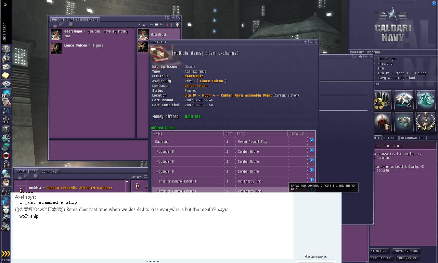This screenshot has width=438, height=263.
Task: Click the member list icon in private chat
Action: point(177,25)
